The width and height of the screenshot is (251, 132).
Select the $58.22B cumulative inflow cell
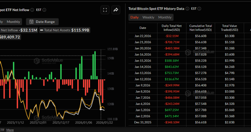(200, 60)
